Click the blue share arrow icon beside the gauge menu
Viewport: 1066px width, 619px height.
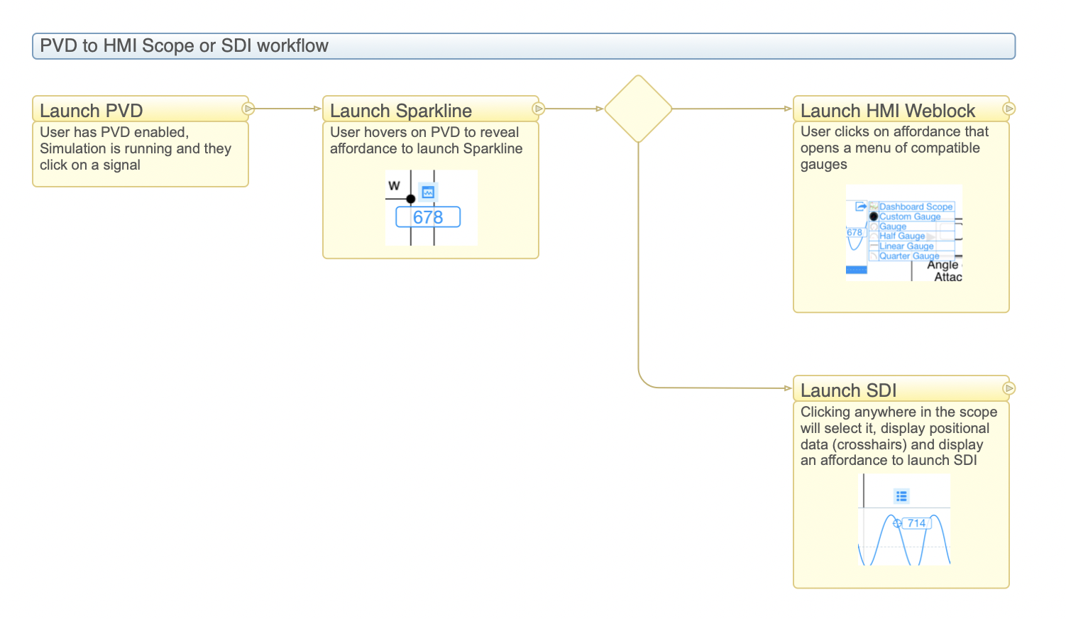click(860, 207)
